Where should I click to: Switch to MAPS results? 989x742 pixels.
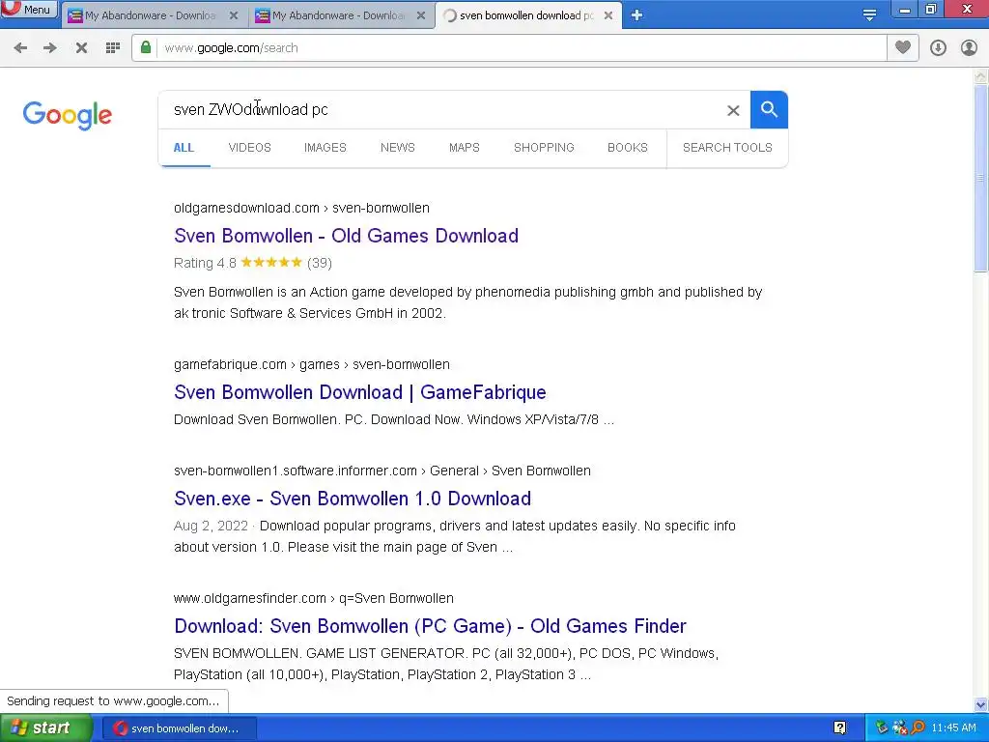[x=465, y=148]
